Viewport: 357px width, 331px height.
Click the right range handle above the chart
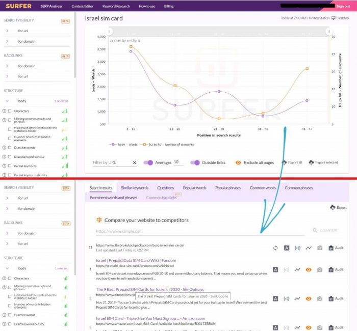pyautogui.click(x=329, y=31)
